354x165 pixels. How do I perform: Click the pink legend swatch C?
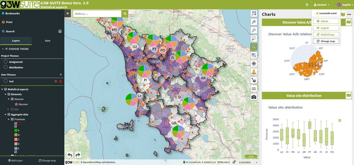(16, 139)
